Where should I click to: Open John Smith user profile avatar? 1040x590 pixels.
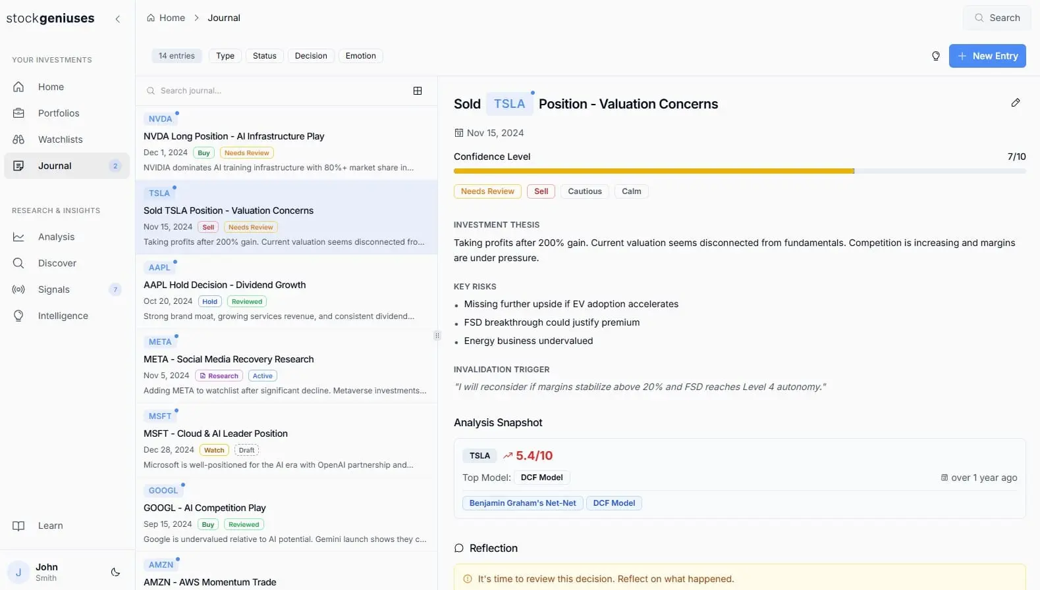pyautogui.click(x=18, y=572)
